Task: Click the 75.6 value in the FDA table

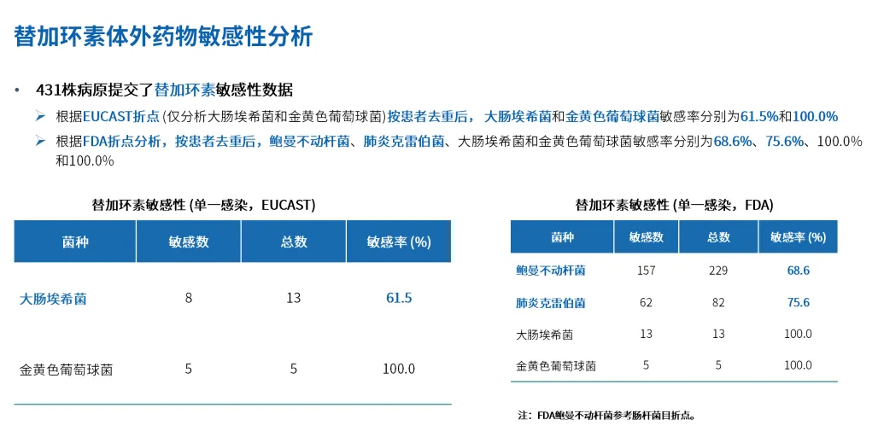Action: tap(798, 303)
